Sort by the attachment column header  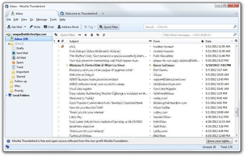[x=62, y=41]
